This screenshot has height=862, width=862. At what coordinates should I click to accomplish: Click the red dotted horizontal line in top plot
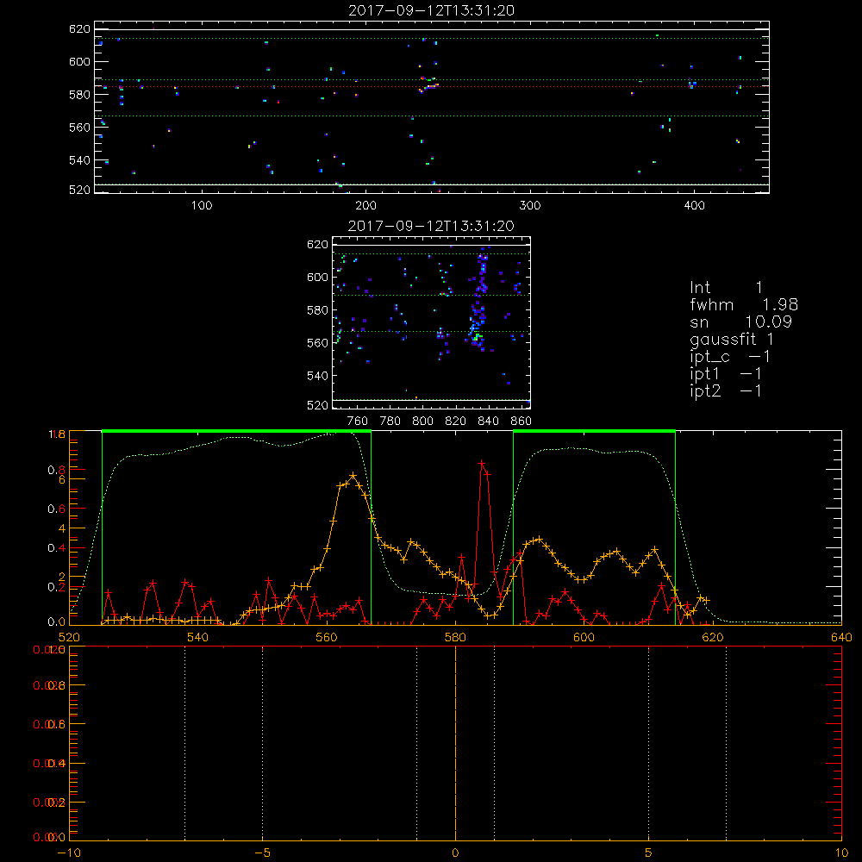pos(432,87)
